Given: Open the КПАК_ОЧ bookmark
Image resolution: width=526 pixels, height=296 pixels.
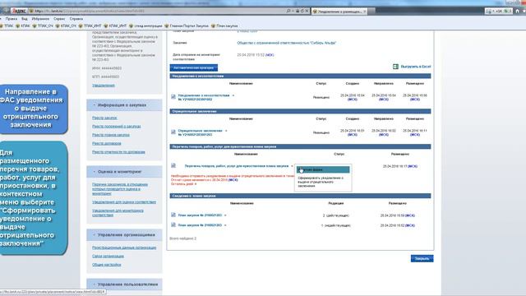Looking at the screenshot, I should tap(66, 25).
